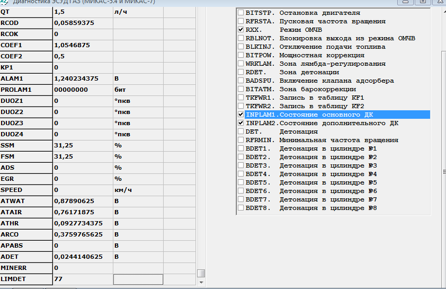The image size is (446, 289).
Task: Enable the BITATM barocorrection checkbox
Action: 240,89
